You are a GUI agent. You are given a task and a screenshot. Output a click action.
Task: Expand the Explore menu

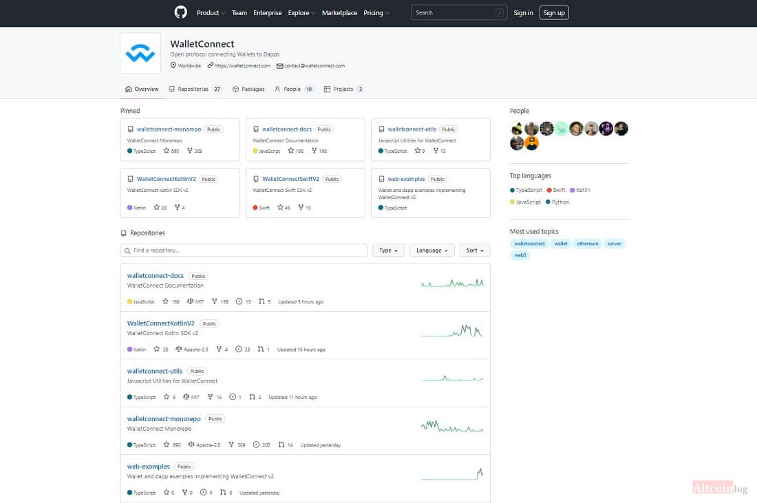pyautogui.click(x=301, y=12)
